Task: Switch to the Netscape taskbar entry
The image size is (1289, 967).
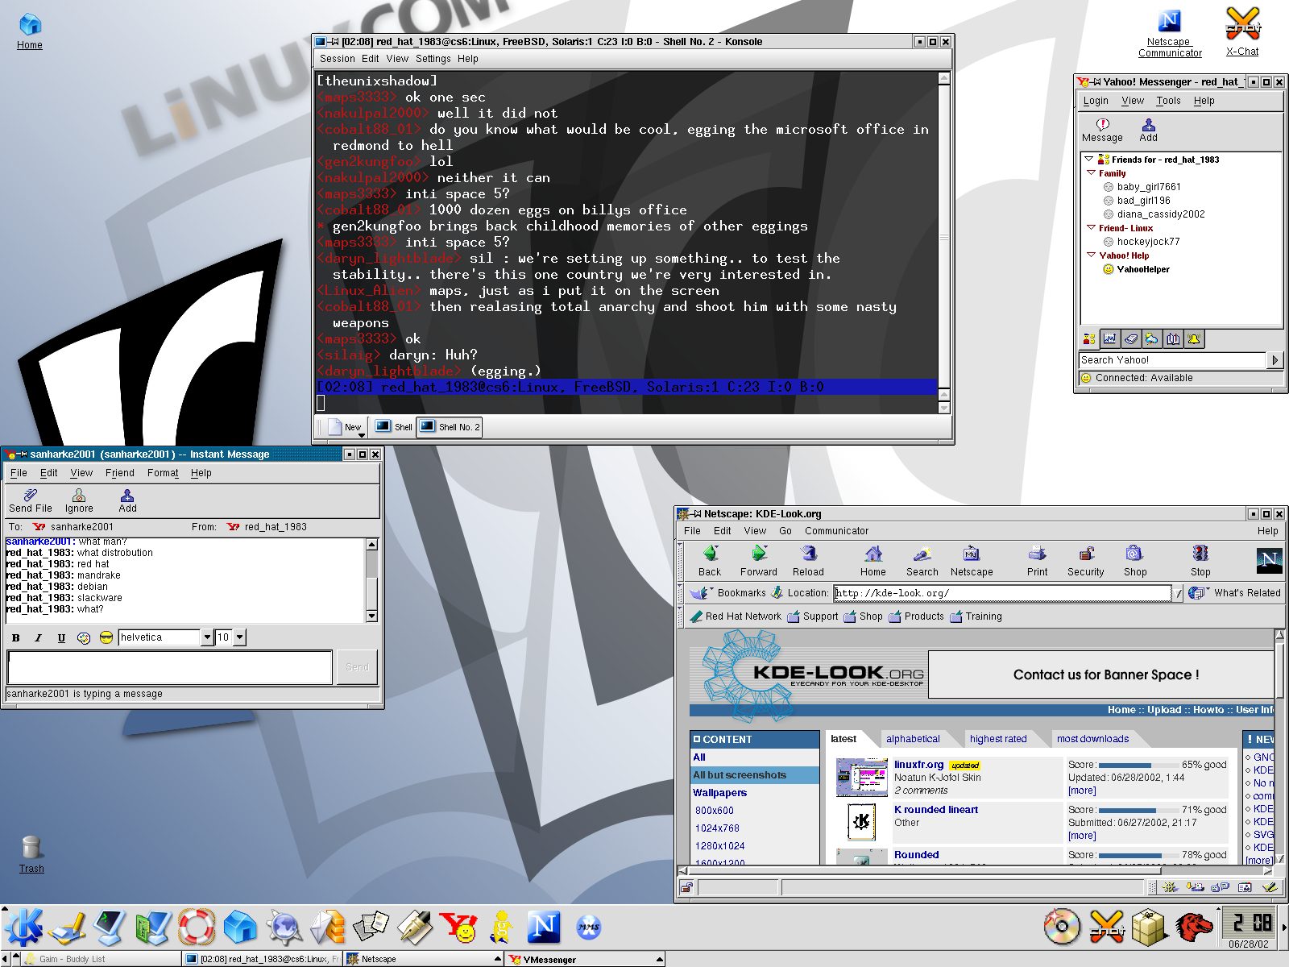Action: click(x=423, y=959)
